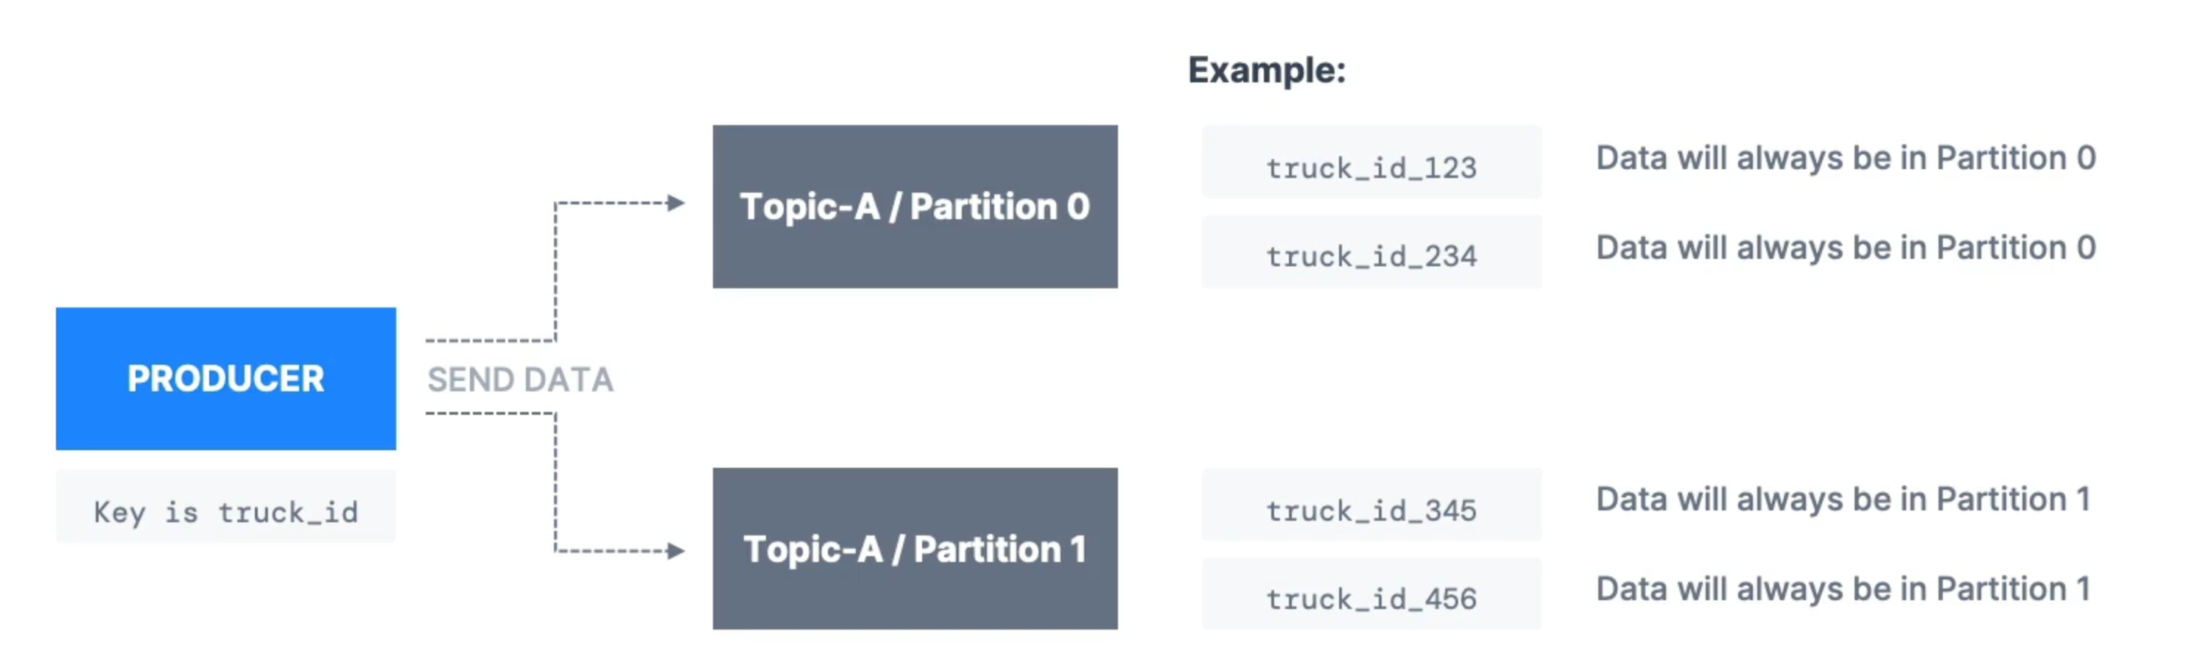The height and width of the screenshot is (662, 2211).
Task: Click the blue PRODUCER box
Action: pyautogui.click(x=225, y=378)
